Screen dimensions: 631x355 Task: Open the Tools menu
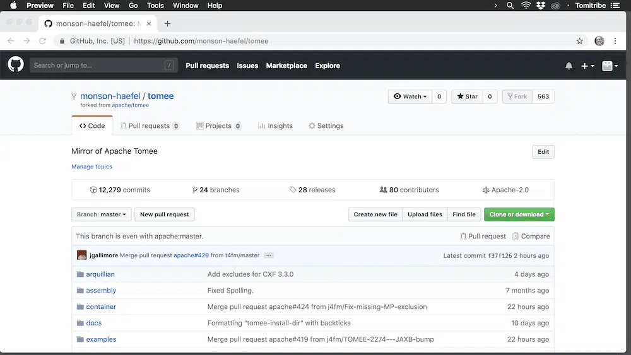[155, 6]
